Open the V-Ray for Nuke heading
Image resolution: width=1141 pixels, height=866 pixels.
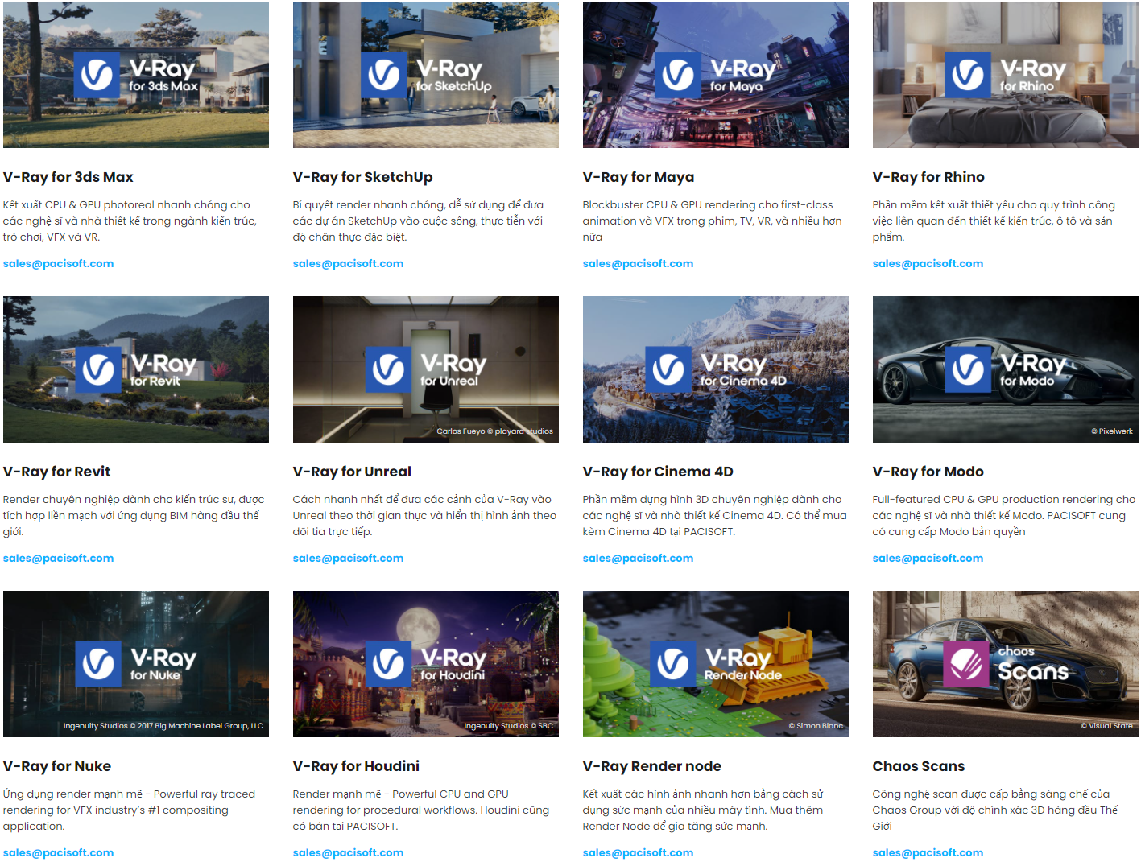tap(57, 766)
